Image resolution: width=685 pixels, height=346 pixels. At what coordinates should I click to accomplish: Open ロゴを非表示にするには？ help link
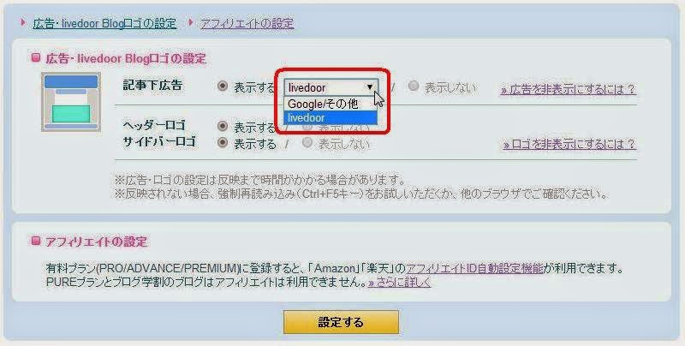coord(569,144)
